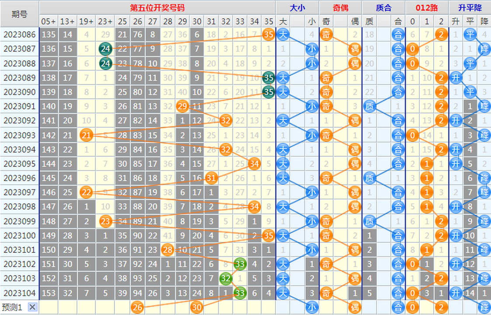Click orange ball 35 in row 2023086
Screen dimensions: 491x315
coord(268,35)
